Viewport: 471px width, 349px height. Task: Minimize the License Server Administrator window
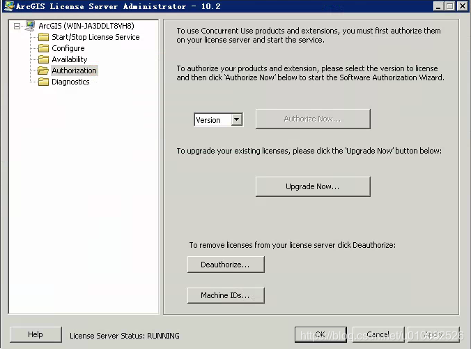[x=438, y=6]
